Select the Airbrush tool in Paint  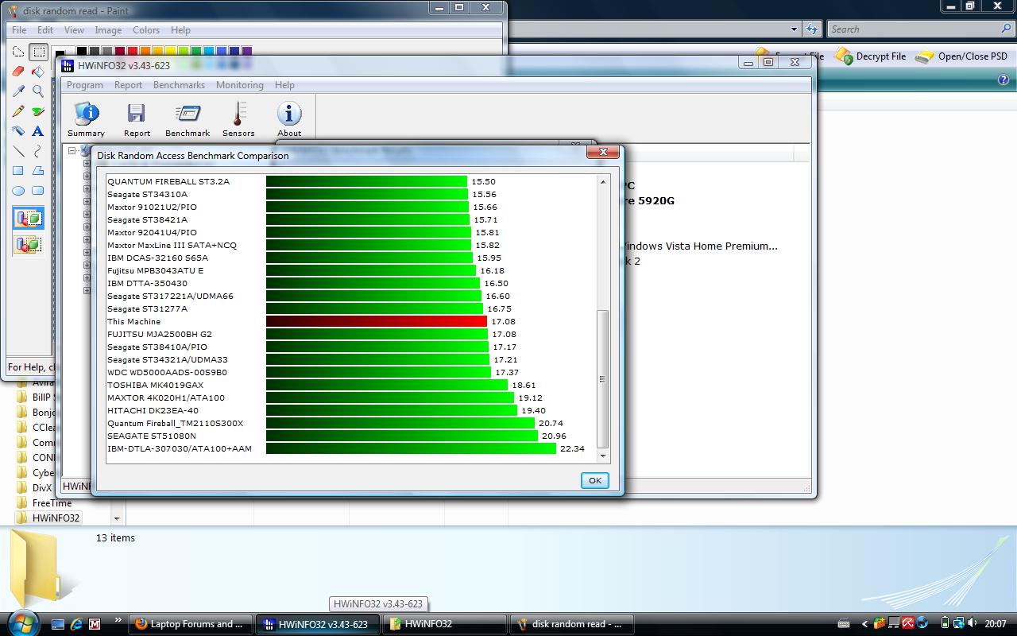pos(18,131)
